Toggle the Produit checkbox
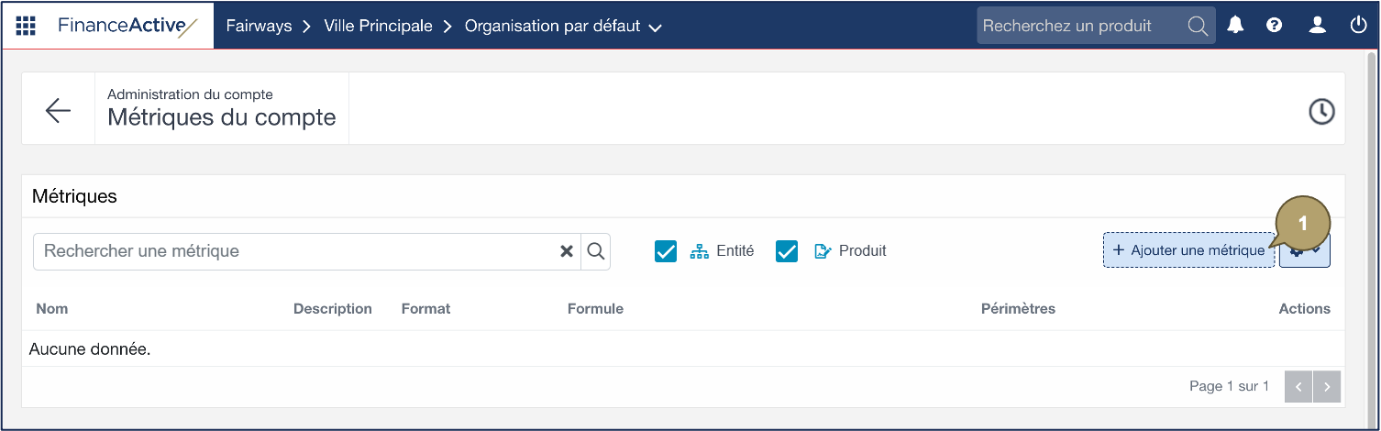Screen dimensions: 1381x431 point(787,251)
